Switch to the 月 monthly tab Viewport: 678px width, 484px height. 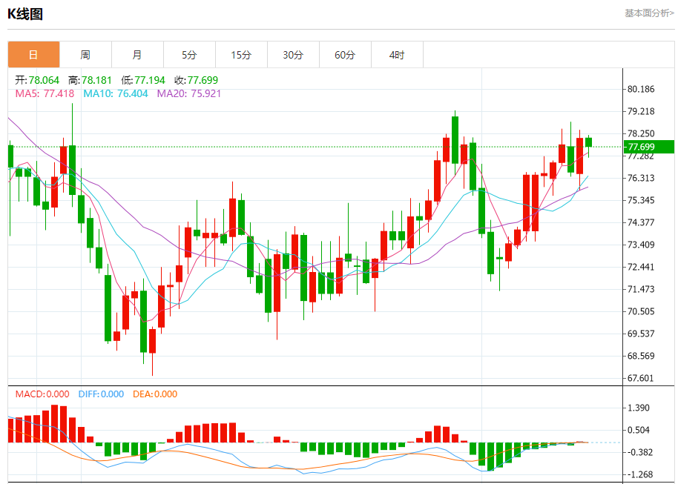point(137,55)
